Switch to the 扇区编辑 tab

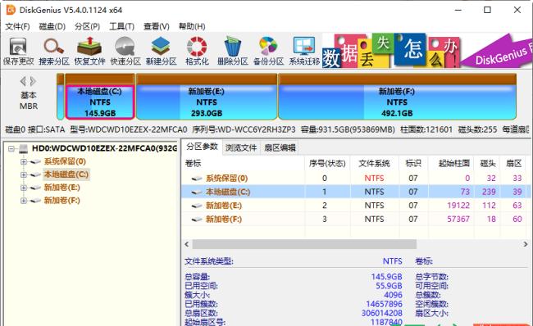280,147
